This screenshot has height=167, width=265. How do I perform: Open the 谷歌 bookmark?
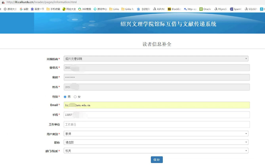point(24,9)
